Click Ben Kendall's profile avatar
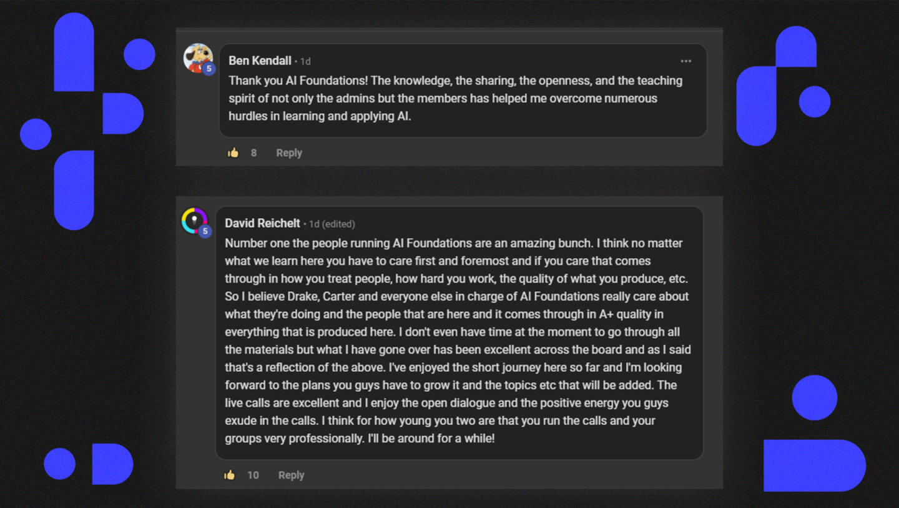The width and height of the screenshot is (899, 508). click(197, 57)
